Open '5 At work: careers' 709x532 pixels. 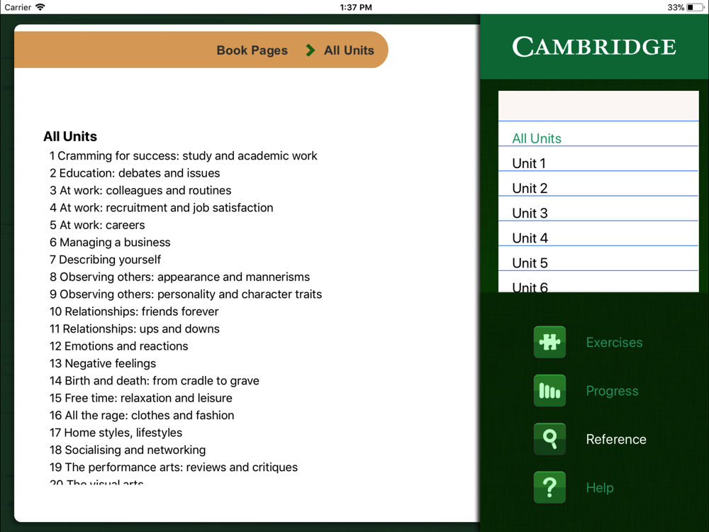[97, 225]
